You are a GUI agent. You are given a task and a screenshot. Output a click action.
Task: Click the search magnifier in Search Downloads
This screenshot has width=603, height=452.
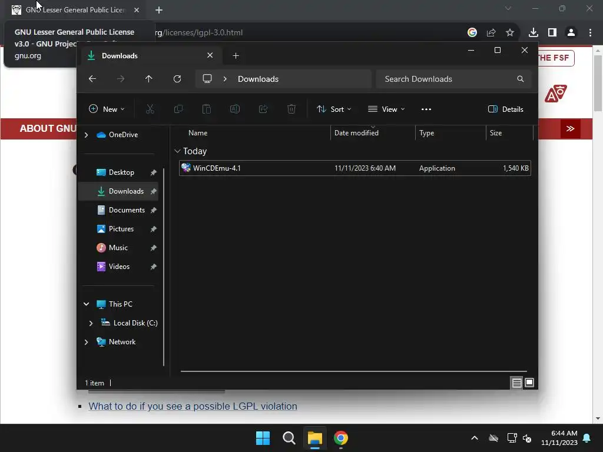coord(521,79)
